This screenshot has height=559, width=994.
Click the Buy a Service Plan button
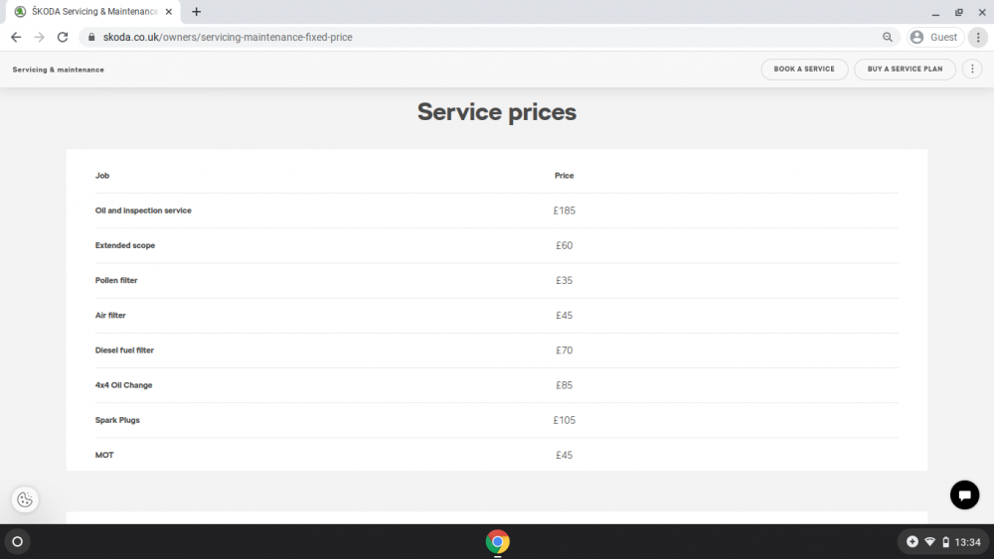(x=905, y=69)
